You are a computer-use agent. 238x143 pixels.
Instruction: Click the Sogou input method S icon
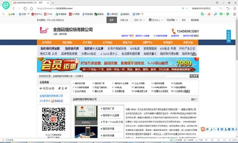203,129
